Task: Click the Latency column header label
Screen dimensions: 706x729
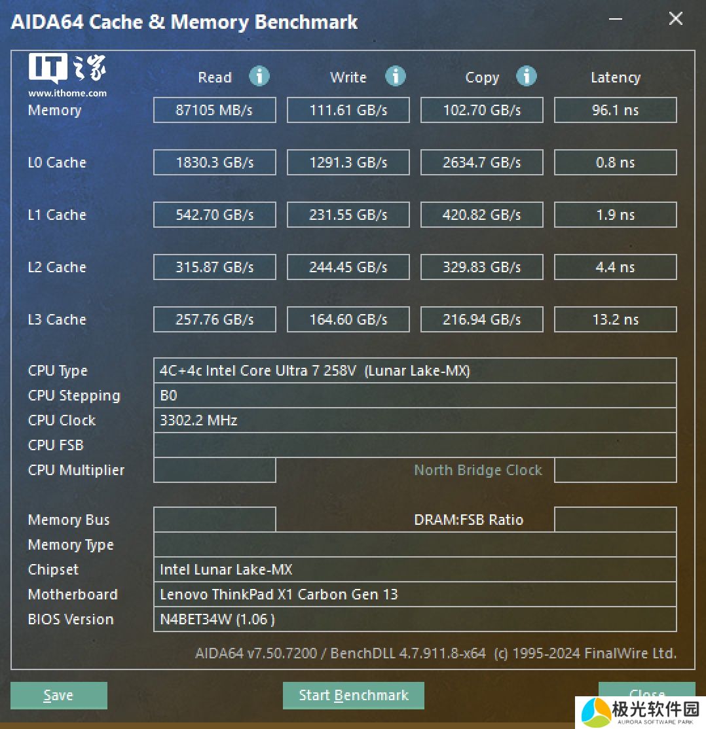Action: (616, 78)
